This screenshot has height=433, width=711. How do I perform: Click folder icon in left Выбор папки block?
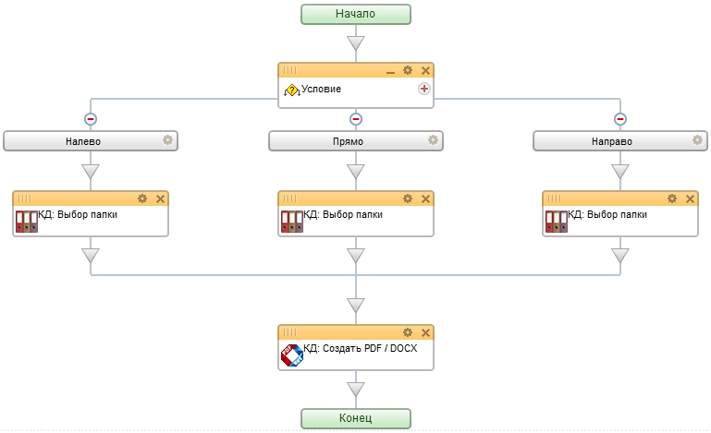(x=26, y=221)
